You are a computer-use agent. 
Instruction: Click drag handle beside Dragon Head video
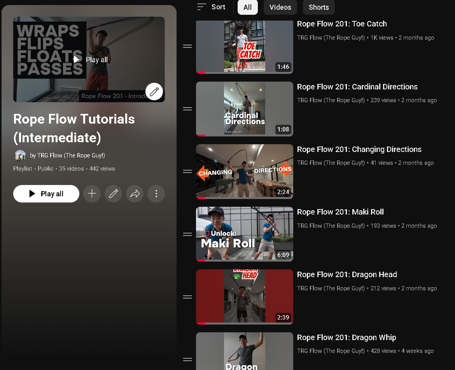[187, 297]
